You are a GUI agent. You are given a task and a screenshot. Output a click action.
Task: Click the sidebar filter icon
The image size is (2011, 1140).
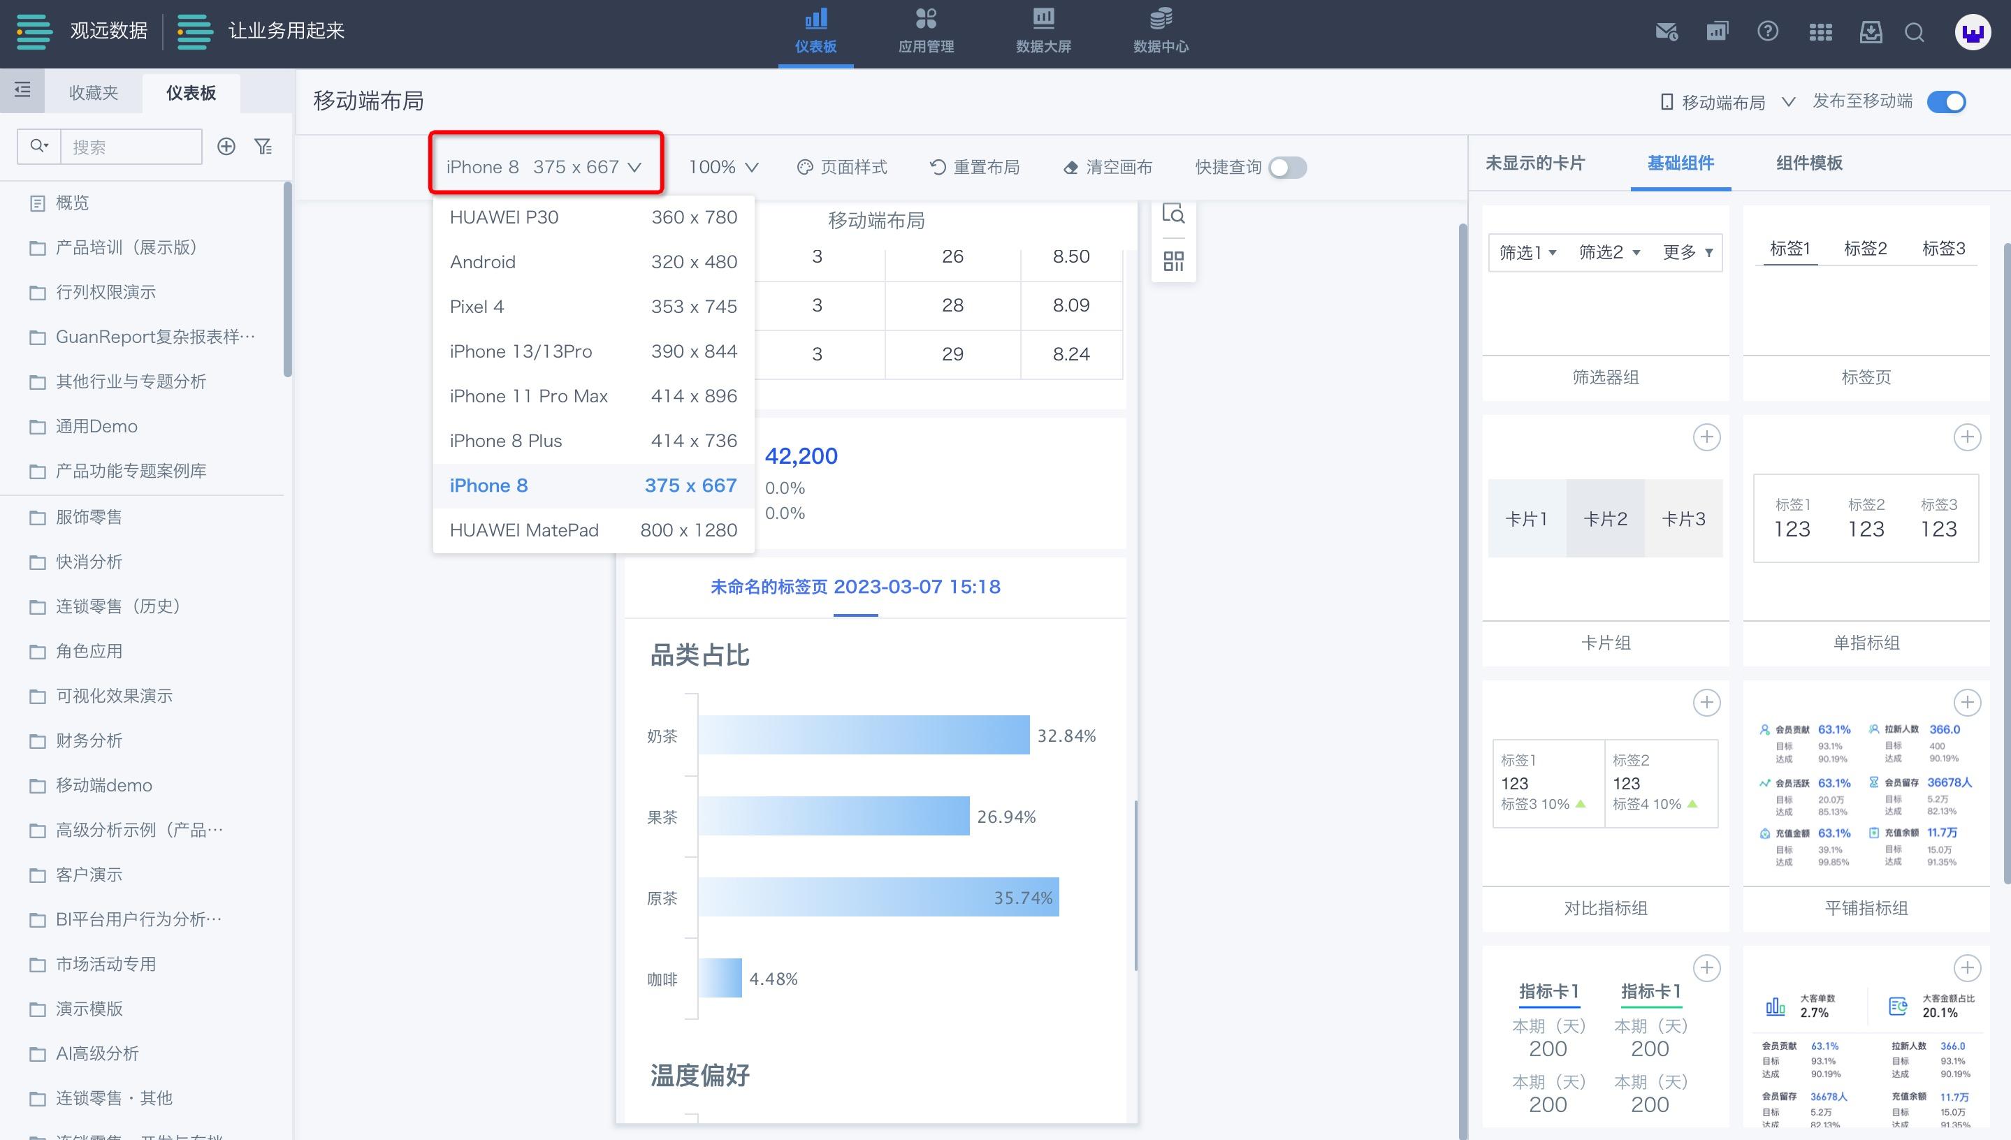click(x=263, y=147)
